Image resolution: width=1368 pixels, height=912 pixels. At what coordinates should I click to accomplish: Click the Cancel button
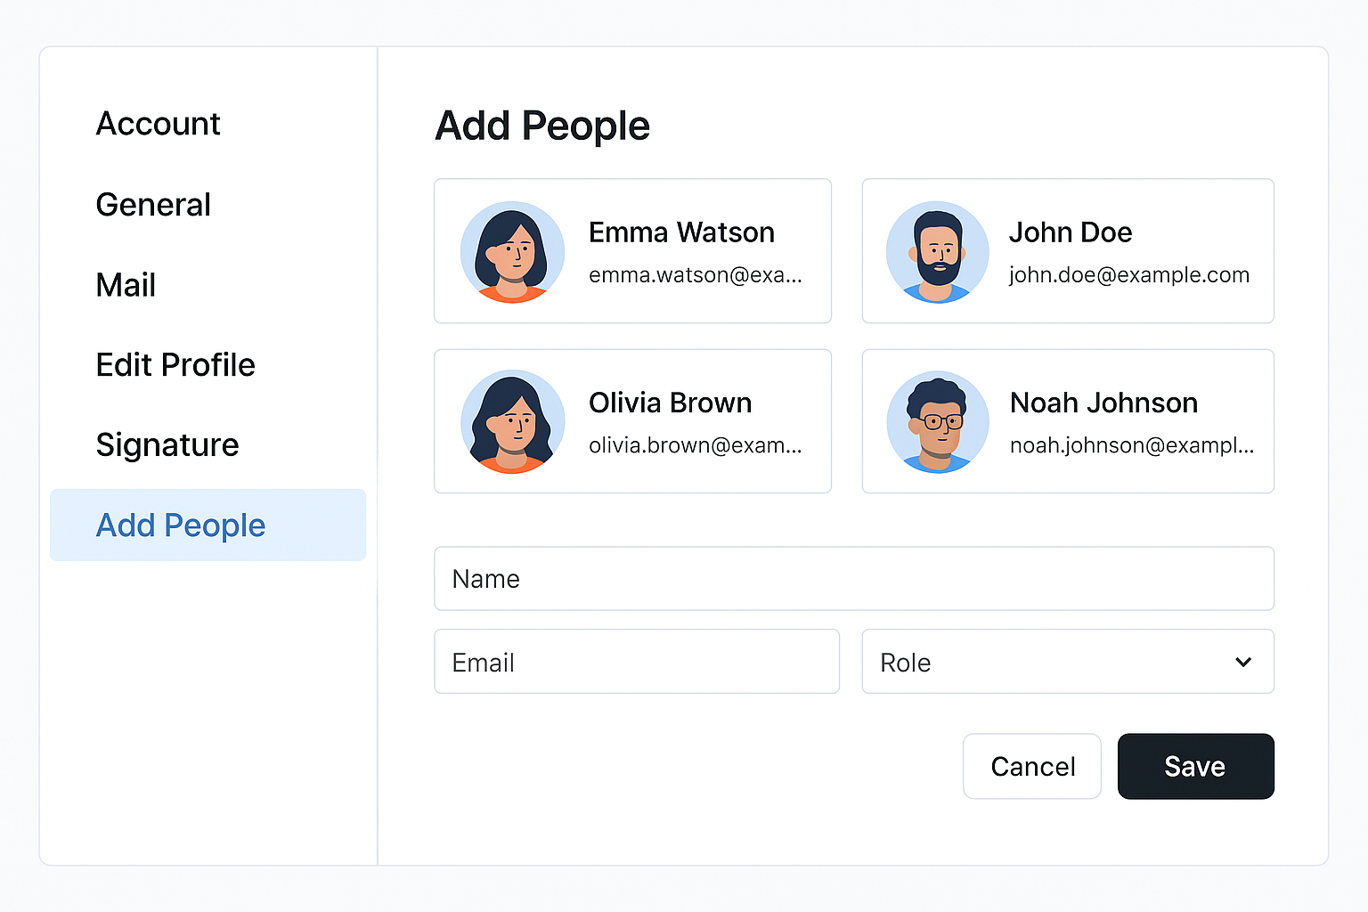point(1031,766)
